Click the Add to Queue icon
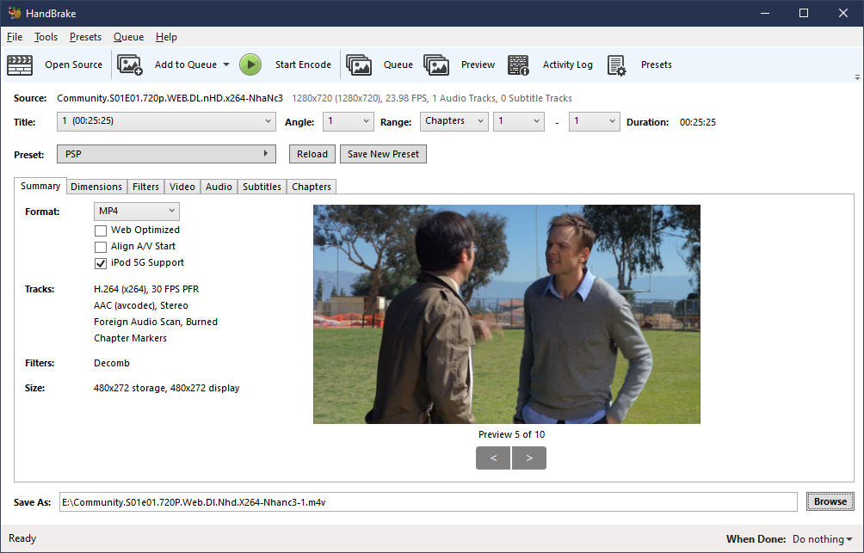 click(x=130, y=65)
